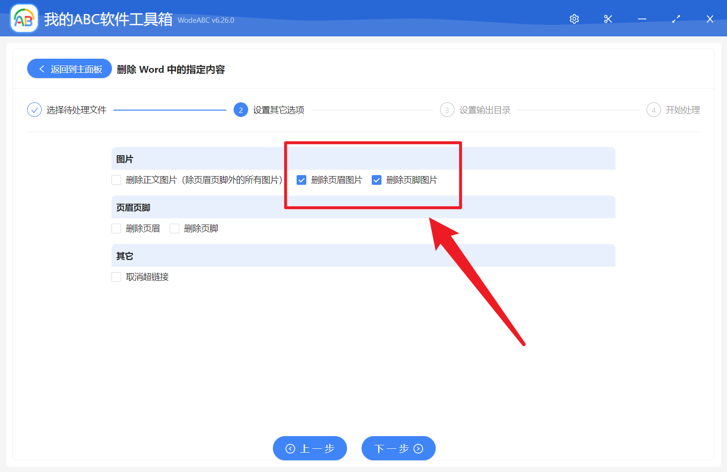Viewport: 727px width, 472px height.
Task: Uncheck the 删除页脚图片 option
Action: 377,179
